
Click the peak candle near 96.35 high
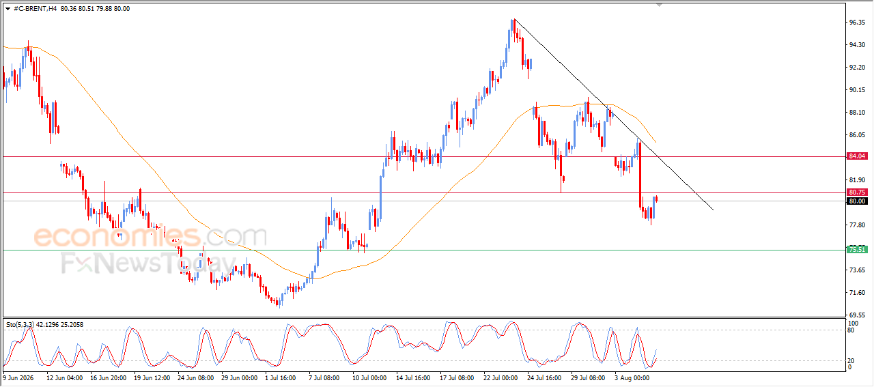(513, 27)
